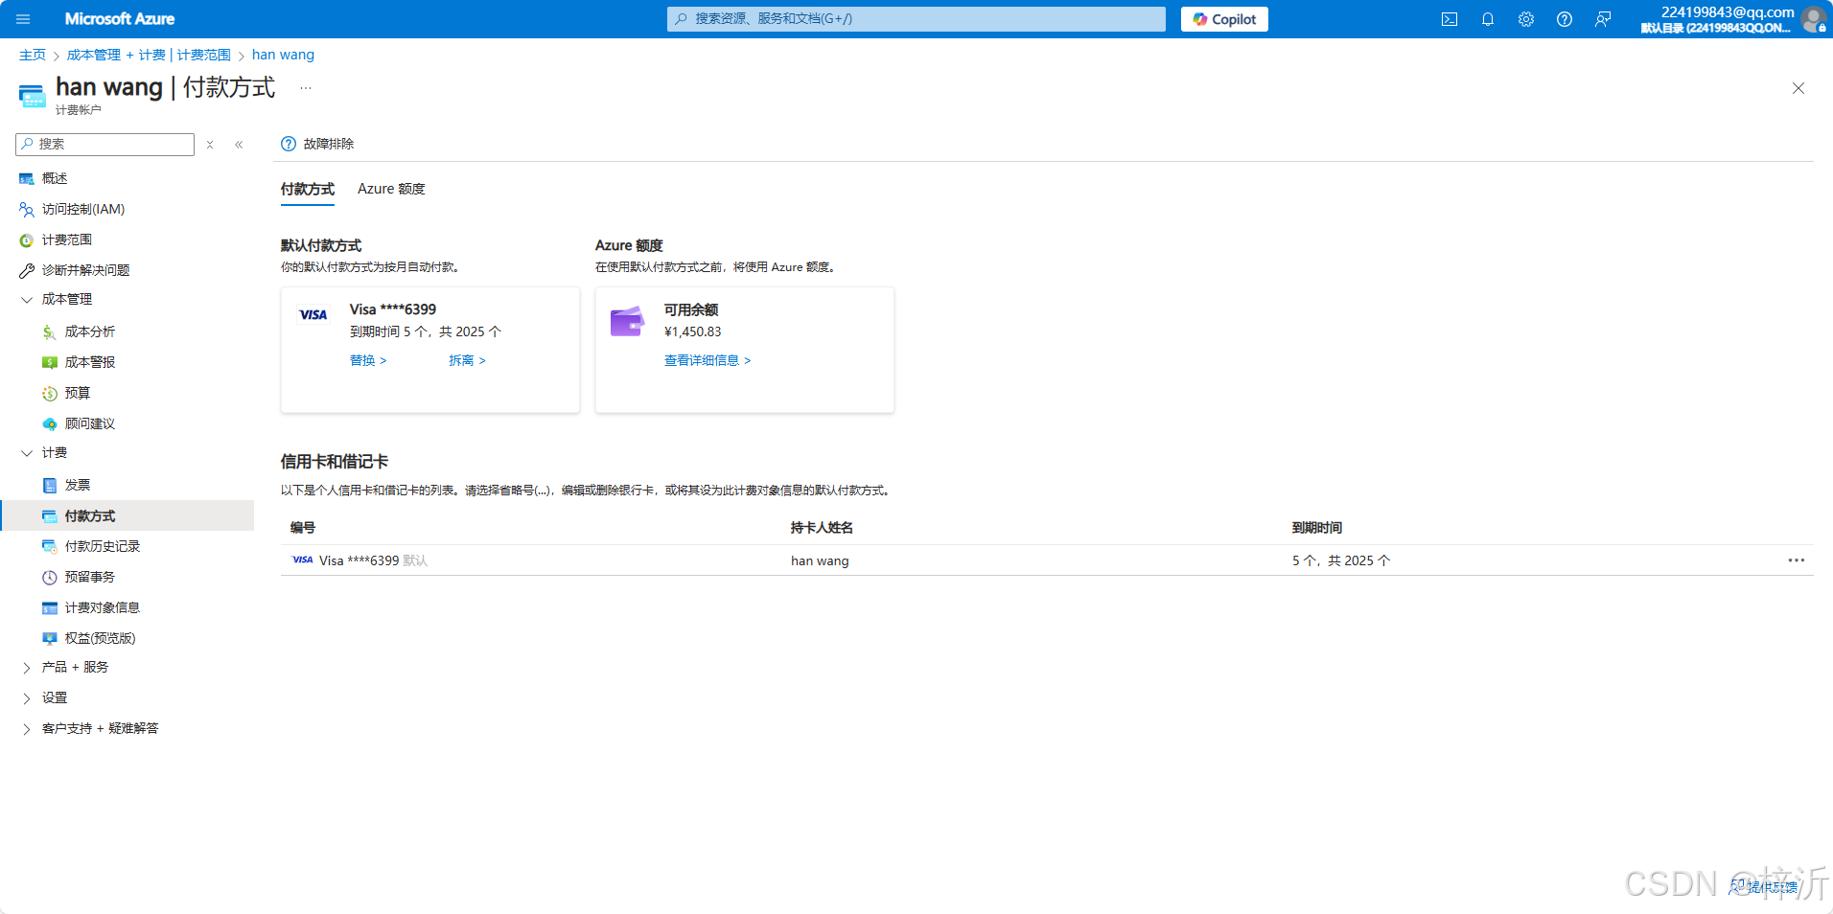Open Cloud Shell from top bar

click(x=1450, y=19)
